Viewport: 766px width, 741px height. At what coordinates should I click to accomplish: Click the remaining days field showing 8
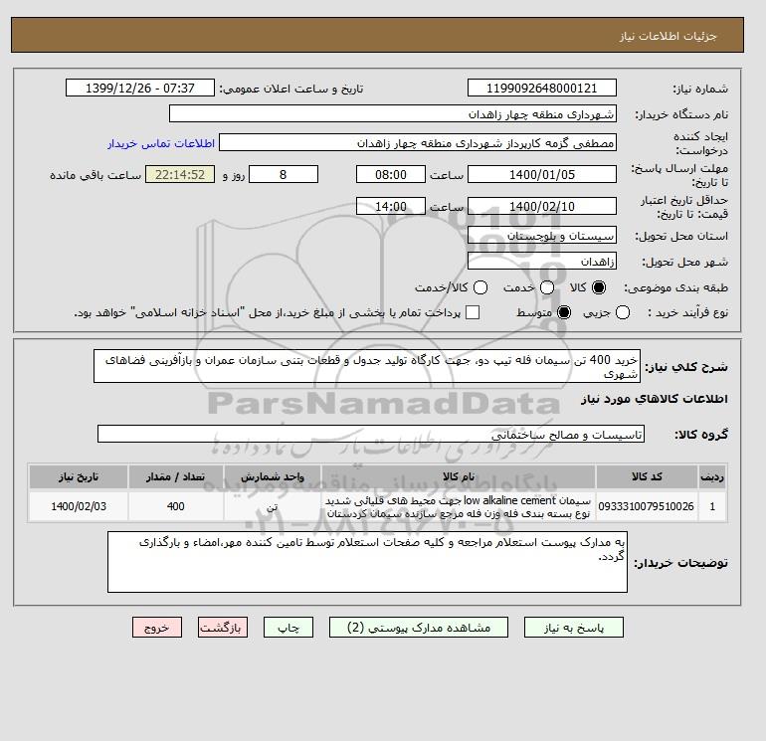[284, 174]
